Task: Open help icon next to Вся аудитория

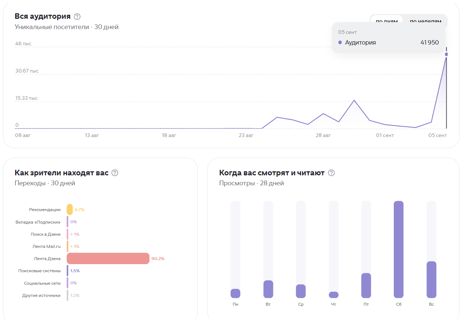Action: pos(77,16)
